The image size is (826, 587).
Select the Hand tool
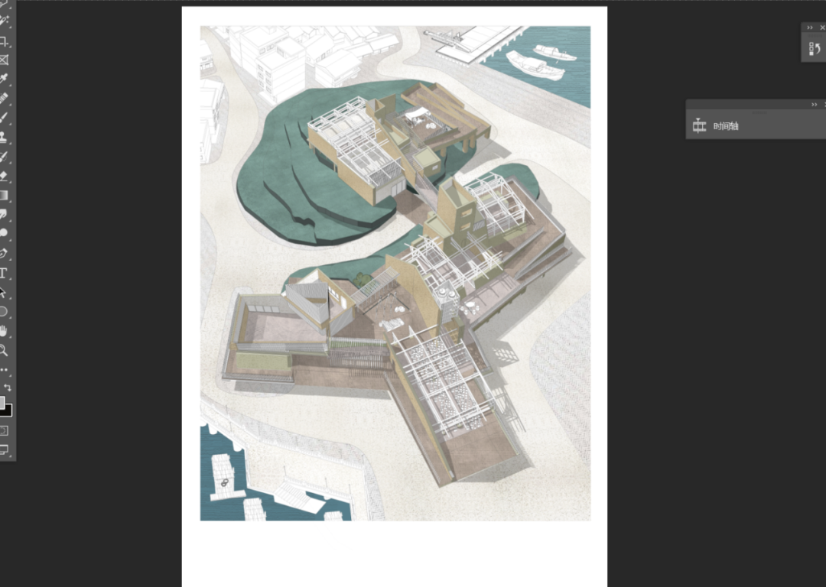4,331
